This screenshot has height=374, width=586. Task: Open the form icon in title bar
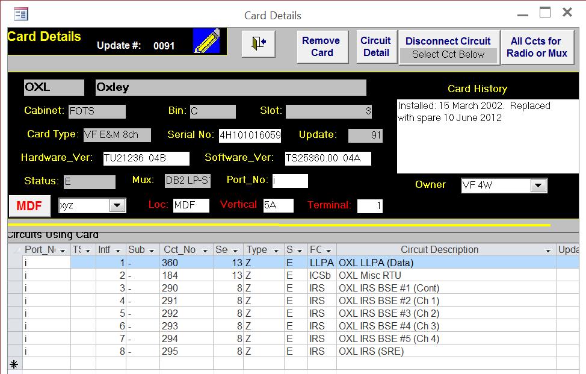click(x=20, y=14)
